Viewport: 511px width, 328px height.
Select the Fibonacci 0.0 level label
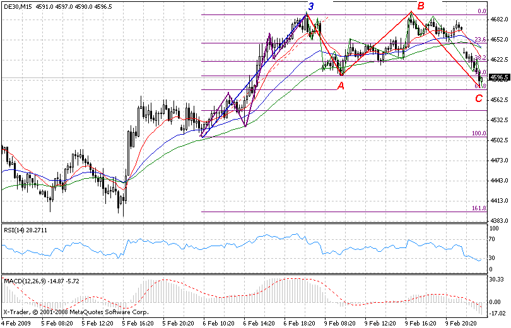[481, 11]
